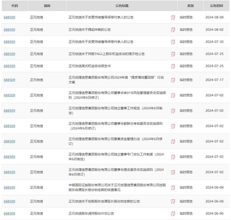Open PDF icon for 控股股东自愿延长股份锁定期的公告 row
231x220 pixels.
pyautogui.click(x=173, y=201)
